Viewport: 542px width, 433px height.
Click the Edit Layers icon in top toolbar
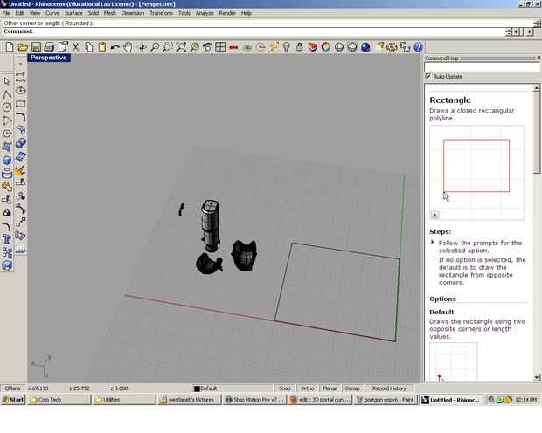(312, 47)
